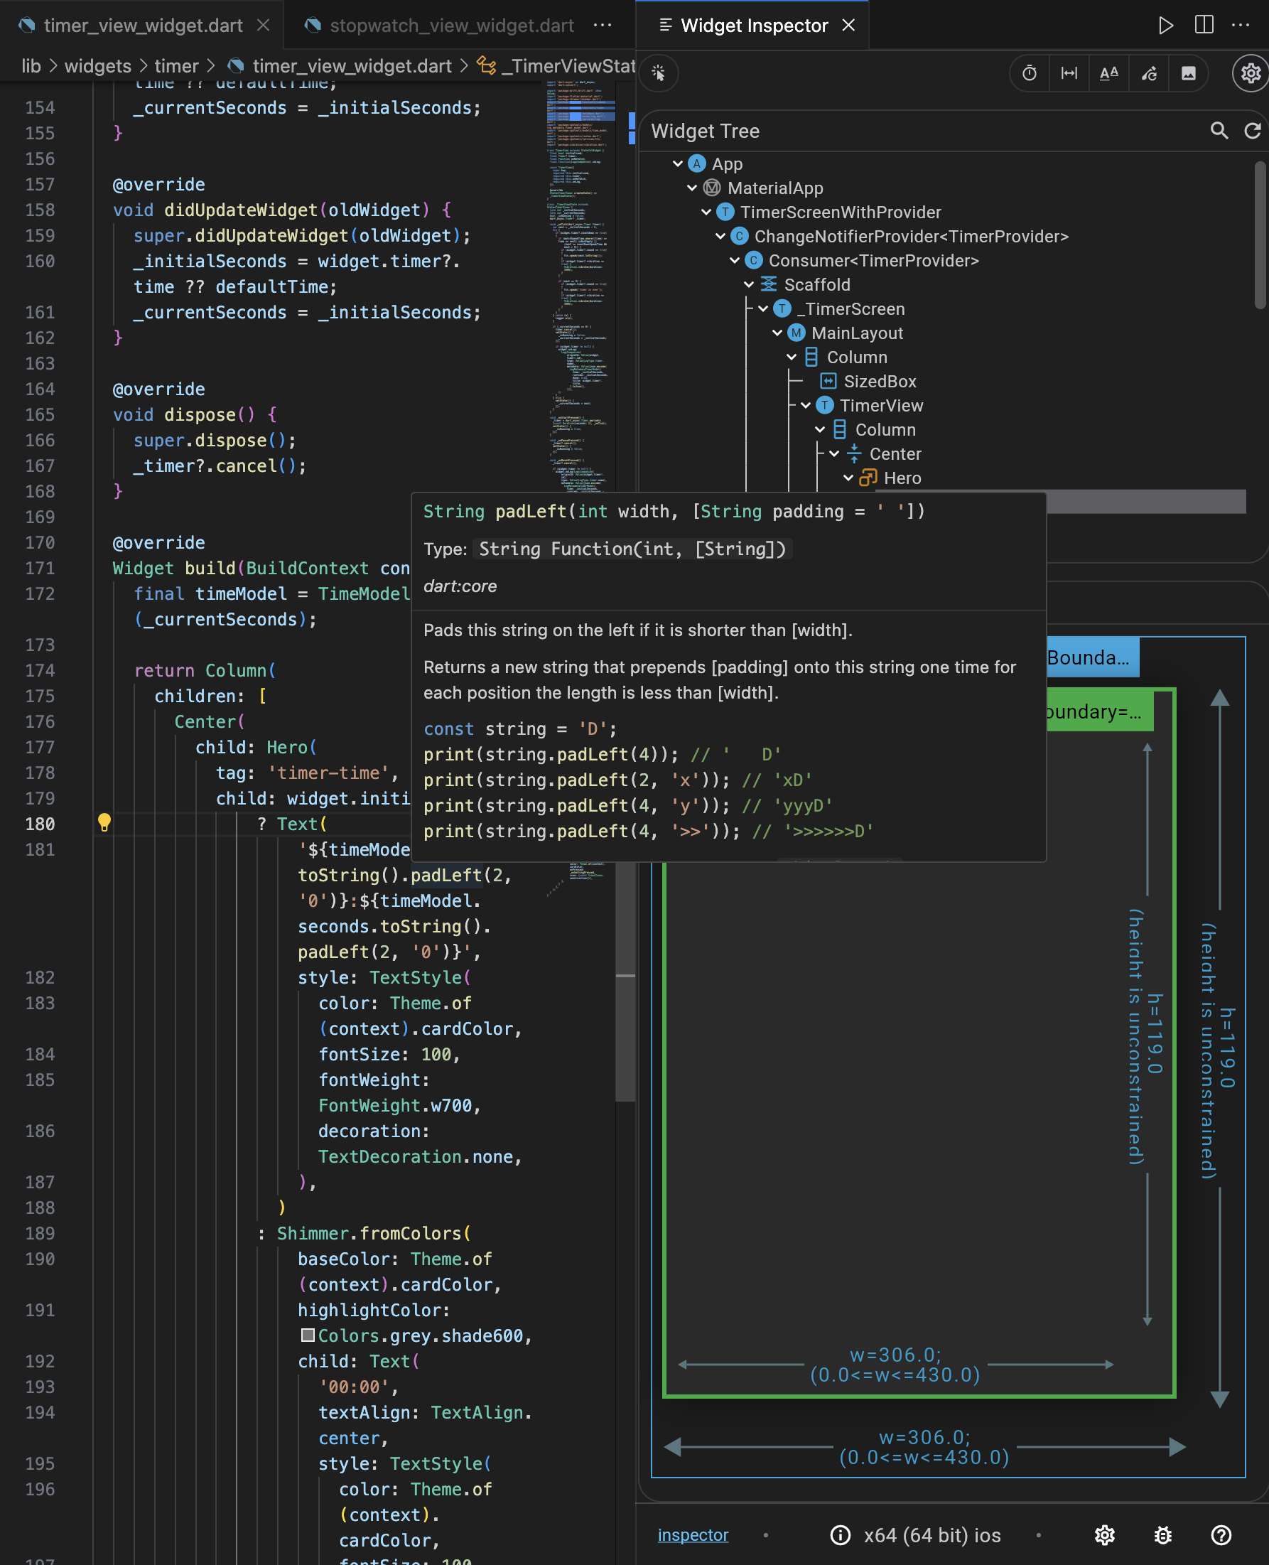
Task: Click the blue 'Bounda…' layout label
Action: [1093, 657]
